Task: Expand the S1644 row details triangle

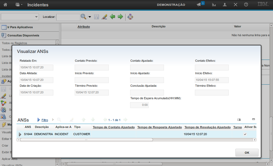Action: 20,134
